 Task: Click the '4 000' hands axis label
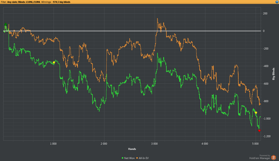point(205,144)
